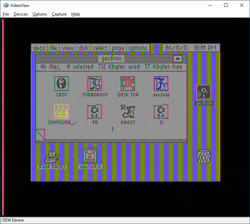Click the waste basket icon
250x224 pixels.
pyautogui.click(x=204, y=156)
